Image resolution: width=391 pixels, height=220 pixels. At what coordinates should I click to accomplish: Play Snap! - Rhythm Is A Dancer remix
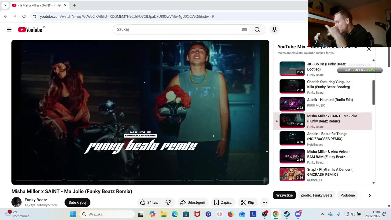tap(322, 174)
